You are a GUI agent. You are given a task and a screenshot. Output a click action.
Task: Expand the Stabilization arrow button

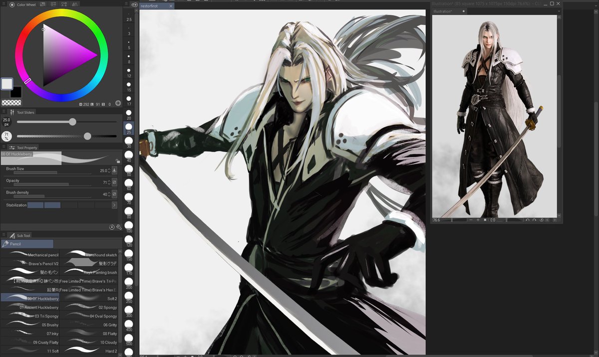pyautogui.click(x=114, y=205)
